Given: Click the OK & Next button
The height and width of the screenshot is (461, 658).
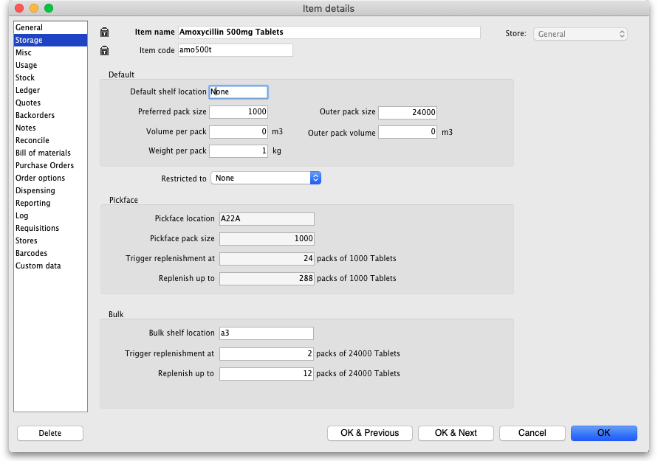Looking at the screenshot, I should click(x=456, y=433).
